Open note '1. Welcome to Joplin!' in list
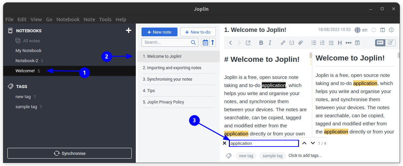The height and width of the screenshot is (166, 403). pos(178,56)
